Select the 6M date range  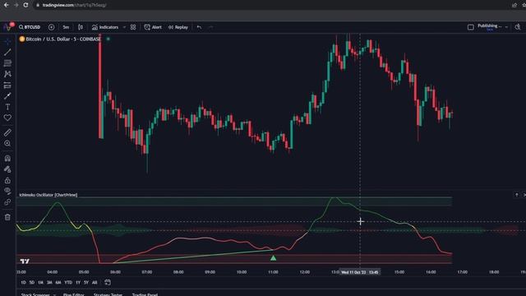(x=58, y=283)
